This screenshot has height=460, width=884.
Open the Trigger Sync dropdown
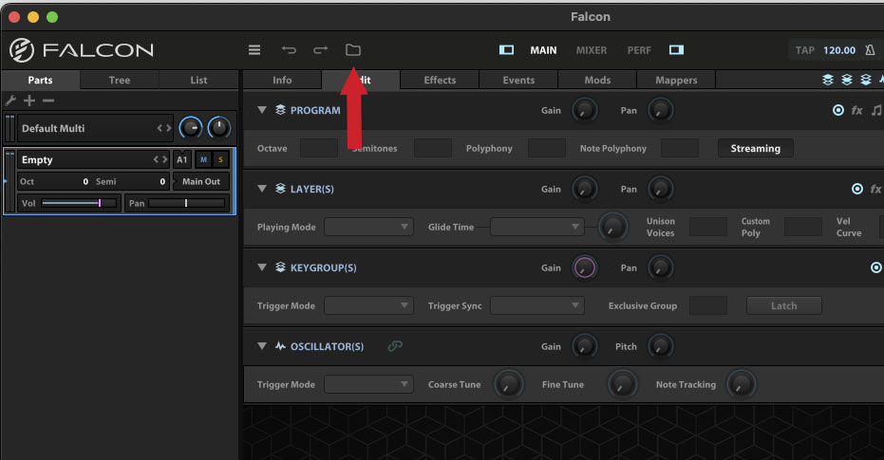(x=537, y=305)
